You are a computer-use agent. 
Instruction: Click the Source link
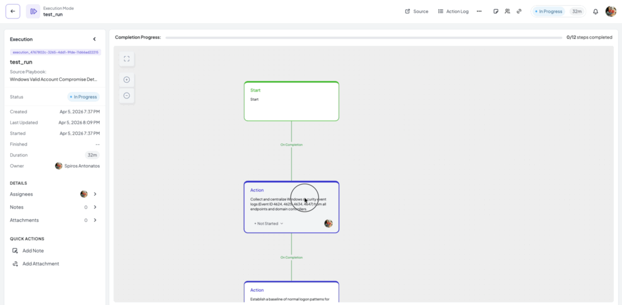point(416,11)
